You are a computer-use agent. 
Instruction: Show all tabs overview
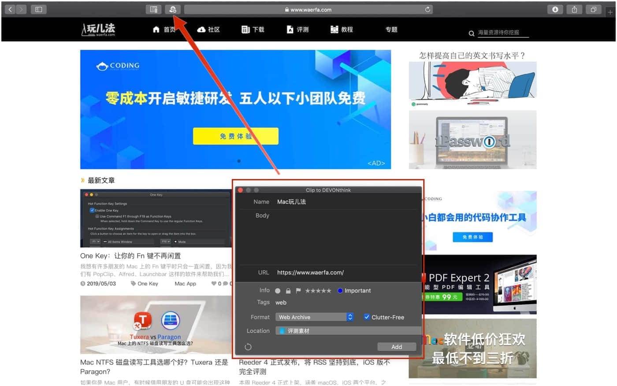point(594,9)
